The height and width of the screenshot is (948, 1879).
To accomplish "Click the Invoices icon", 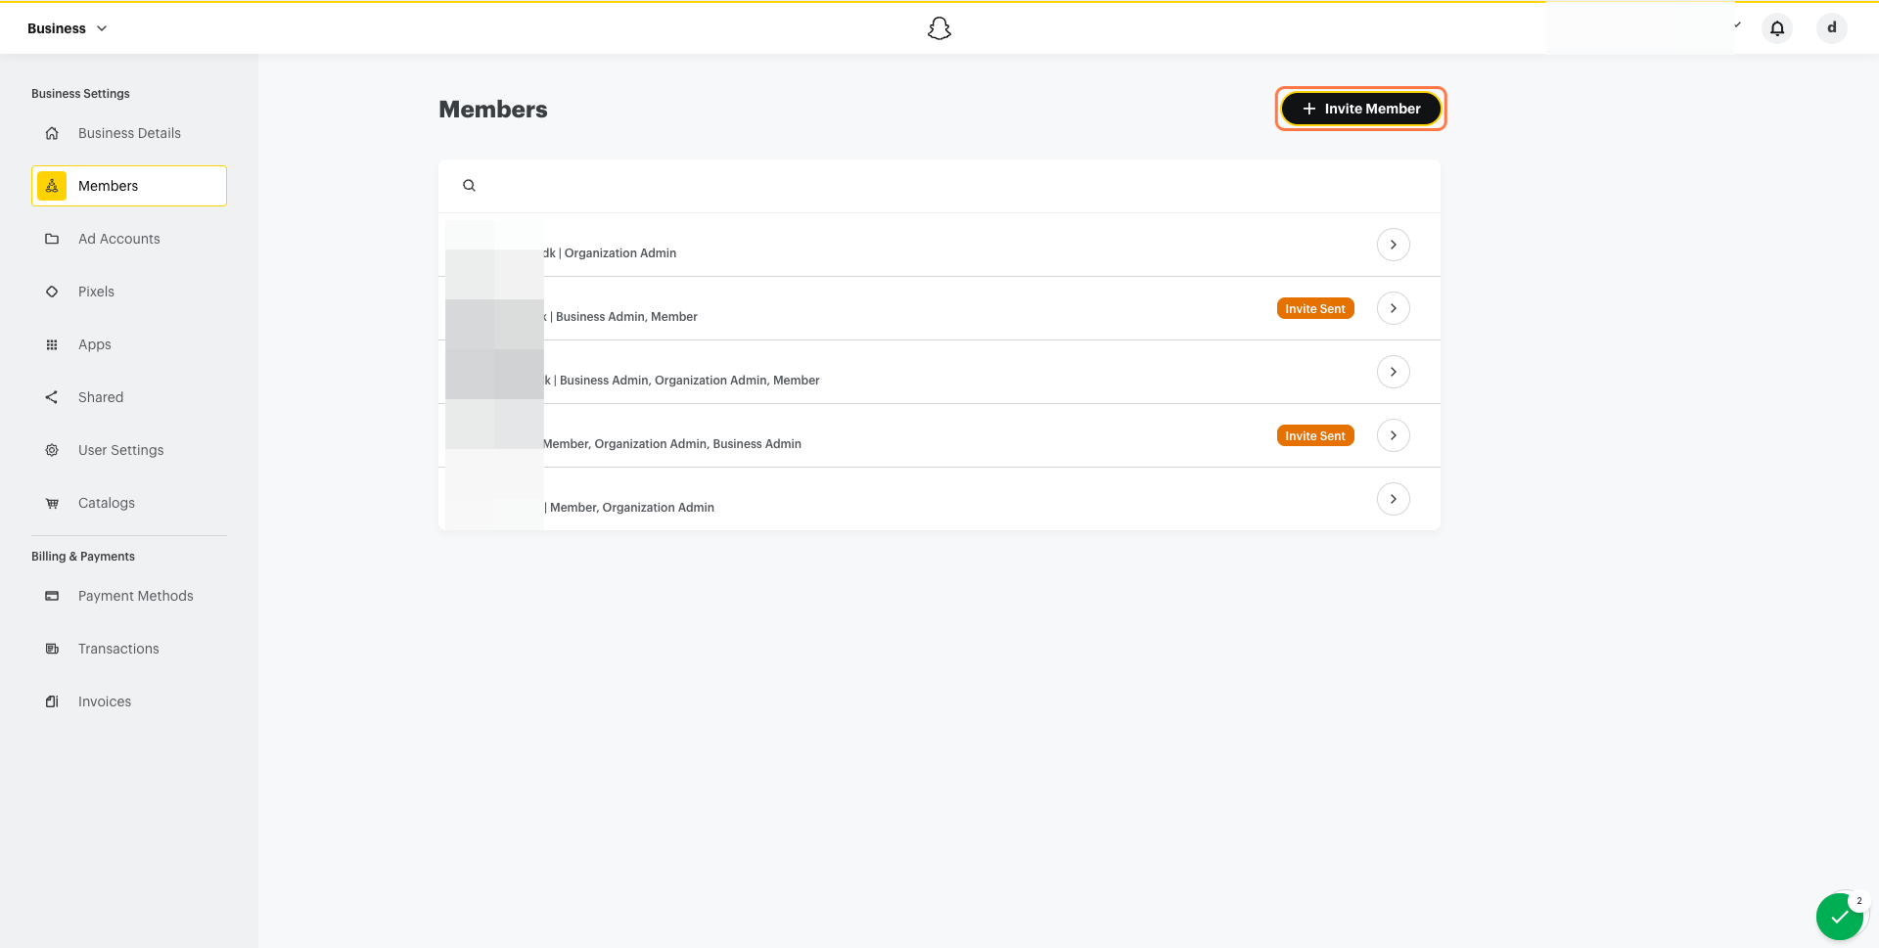I will [52, 701].
